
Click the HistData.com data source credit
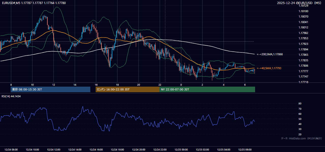point(302,138)
